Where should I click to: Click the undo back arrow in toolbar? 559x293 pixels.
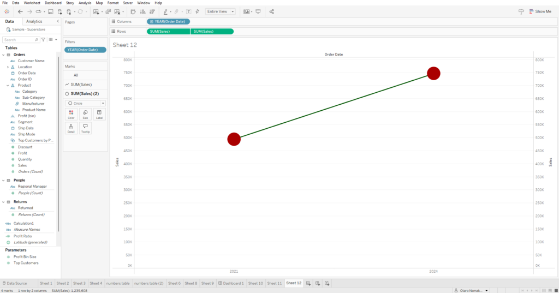[x=20, y=12]
